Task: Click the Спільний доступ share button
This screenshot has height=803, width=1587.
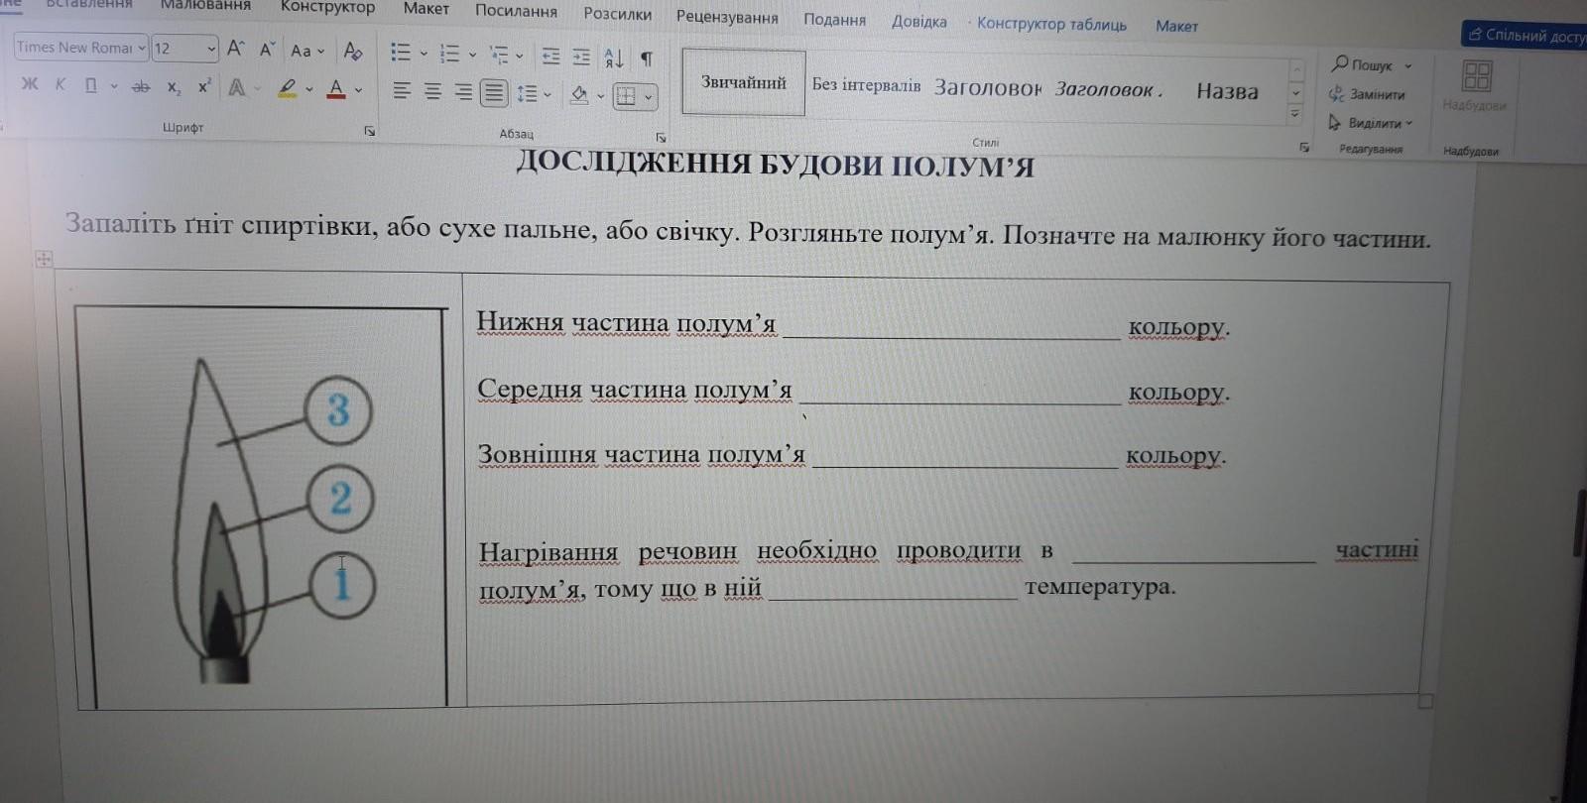Action: click(x=1527, y=36)
